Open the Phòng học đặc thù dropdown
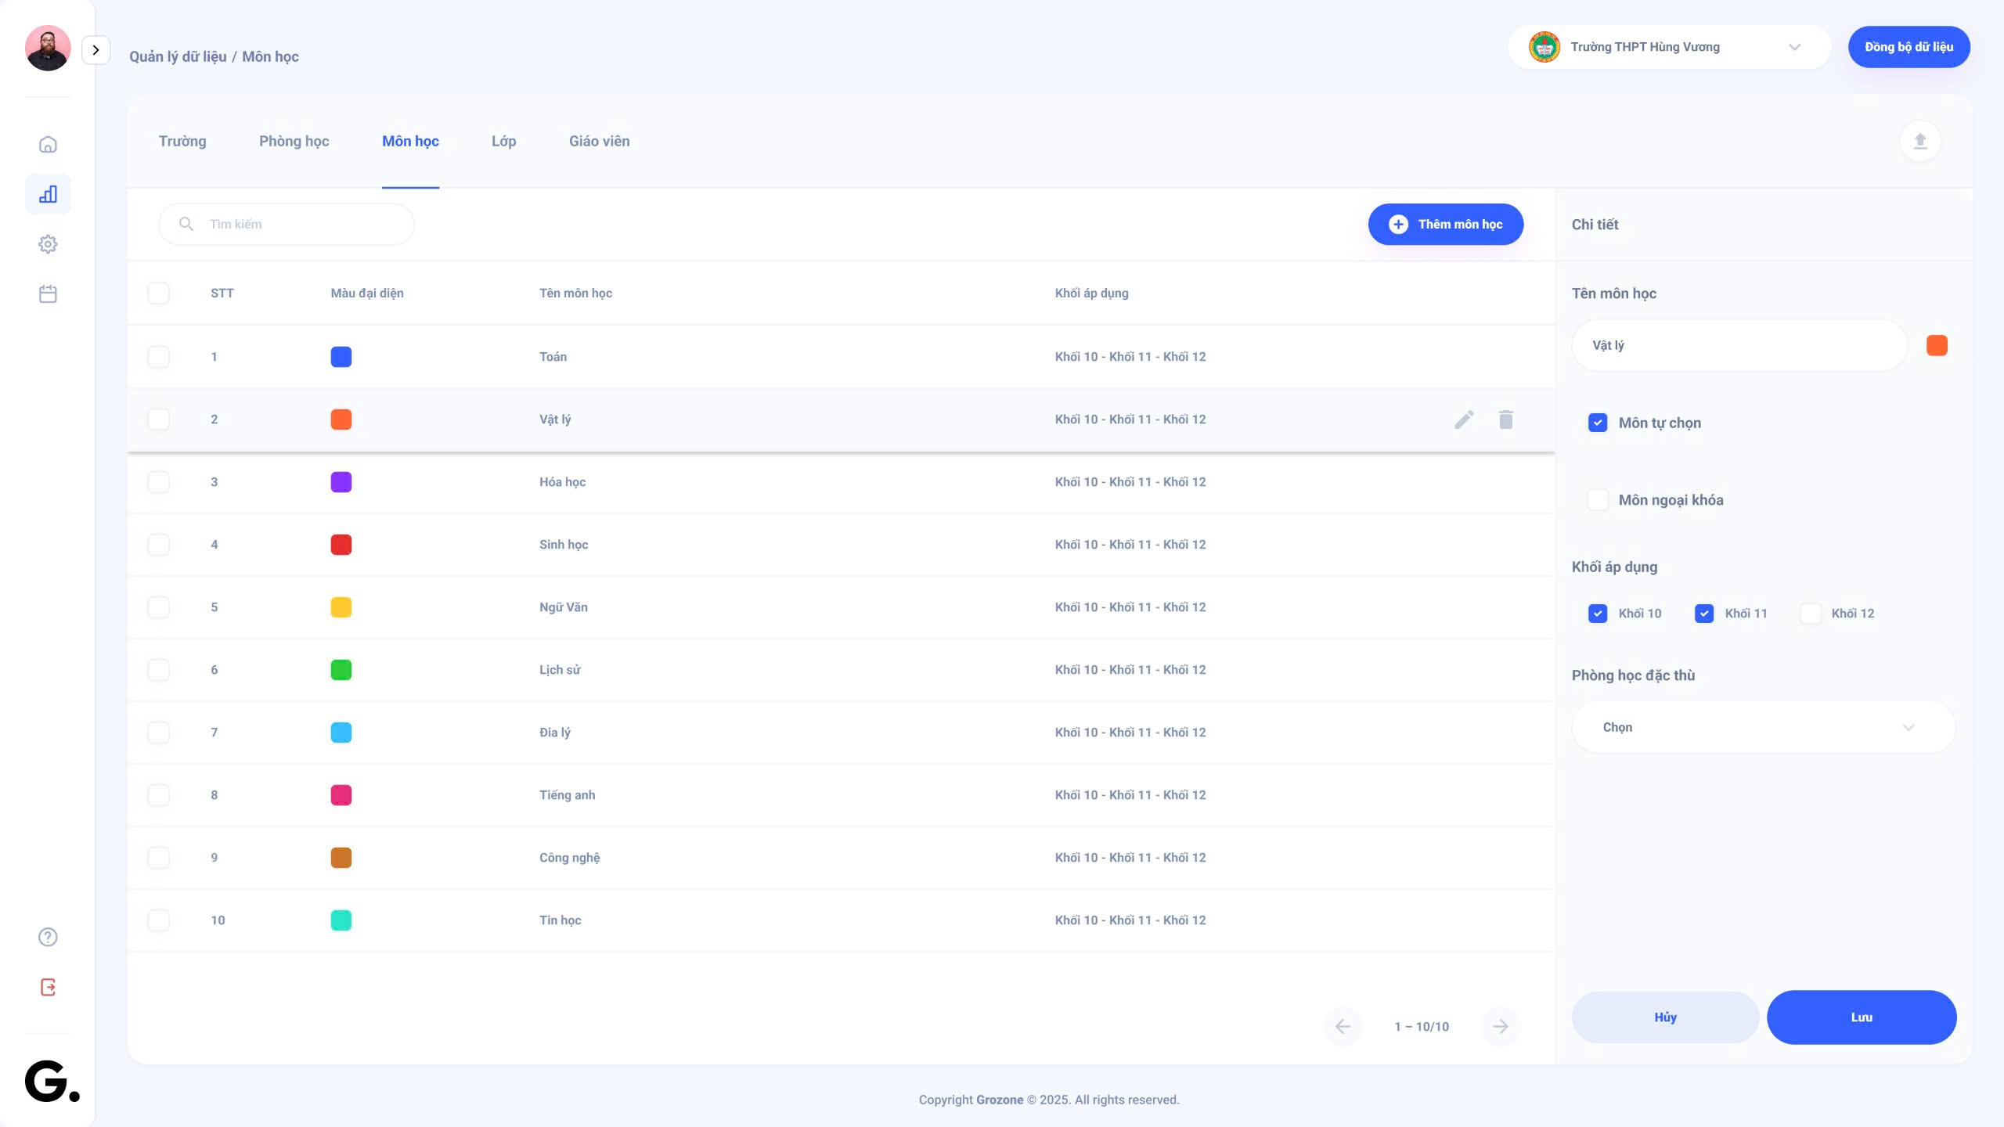2004x1127 pixels. coord(1761,727)
